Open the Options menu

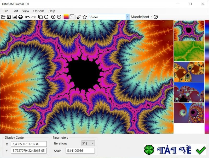click(39, 11)
